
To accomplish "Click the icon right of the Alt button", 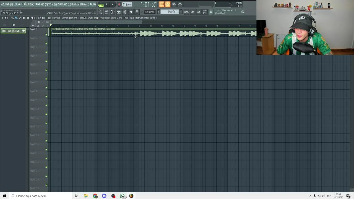I will [x=205, y=12].
